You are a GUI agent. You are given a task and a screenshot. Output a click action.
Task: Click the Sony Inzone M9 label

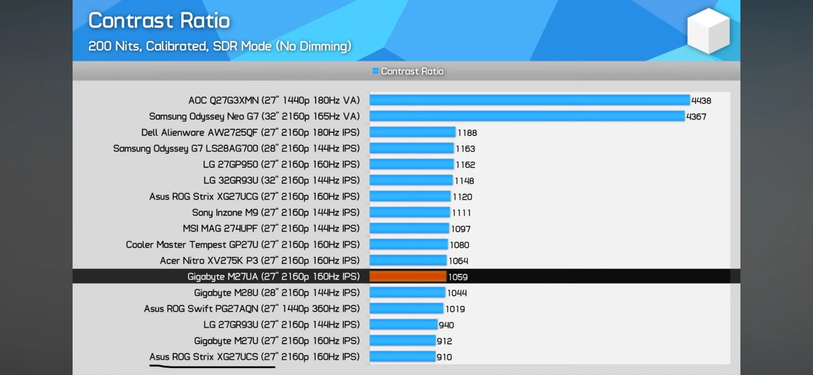276,212
